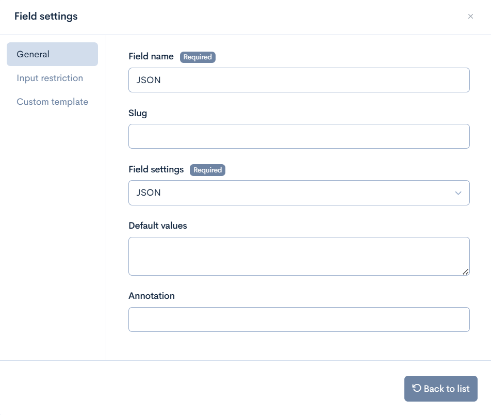Click the Back to list button
This screenshot has width=491, height=415.
click(x=440, y=389)
